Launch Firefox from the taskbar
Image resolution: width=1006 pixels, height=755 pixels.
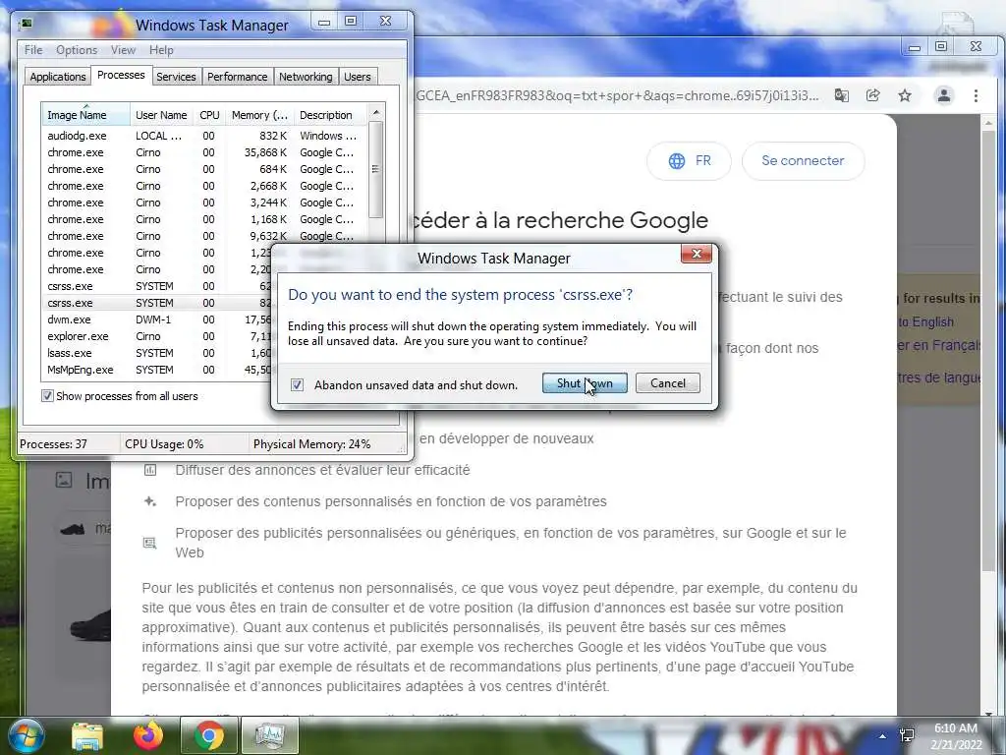pos(148,735)
